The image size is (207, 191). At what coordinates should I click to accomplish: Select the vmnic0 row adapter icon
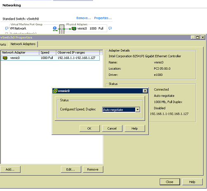pos(5,58)
